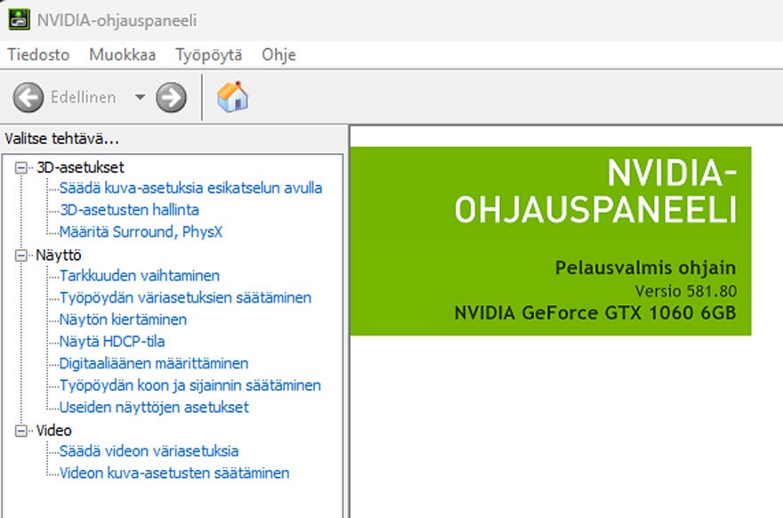Open the Työpöytä menu
Image resolution: width=783 pixels, height=518 pixels.
(209, 54)
